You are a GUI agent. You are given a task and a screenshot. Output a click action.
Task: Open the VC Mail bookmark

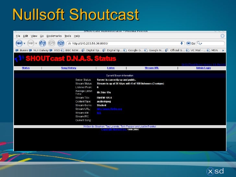coord(196,50)
